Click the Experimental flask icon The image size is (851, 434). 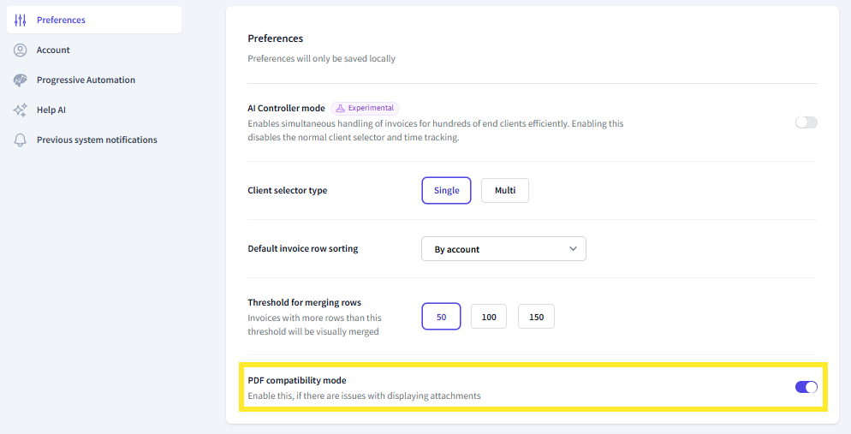340,109
